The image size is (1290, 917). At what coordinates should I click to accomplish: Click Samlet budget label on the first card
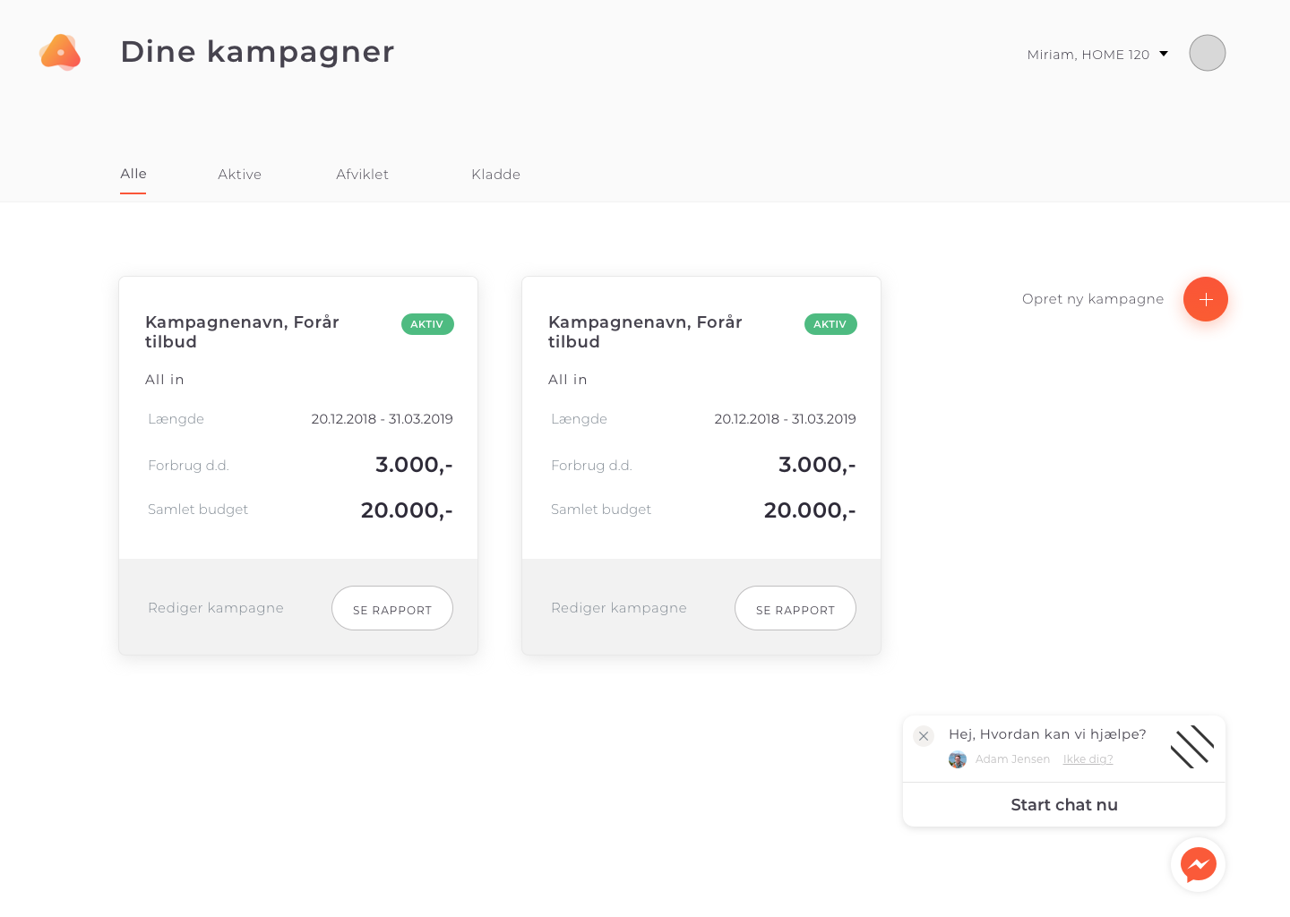[x=198, y=510]
